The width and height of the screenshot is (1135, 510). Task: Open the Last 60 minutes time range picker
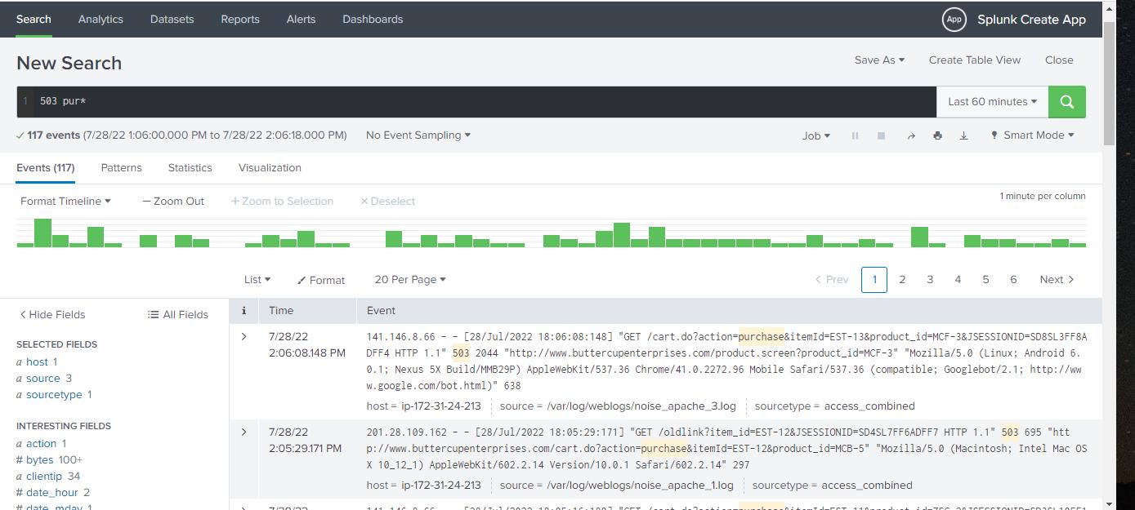coord(992,101)
